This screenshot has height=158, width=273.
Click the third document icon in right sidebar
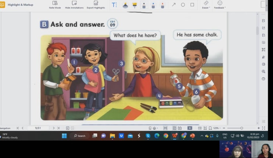click(x=263, y=35)
